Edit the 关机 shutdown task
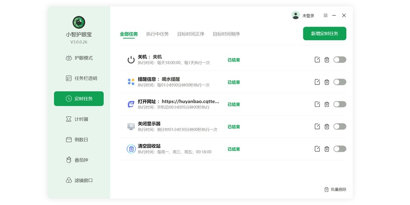 317,59
